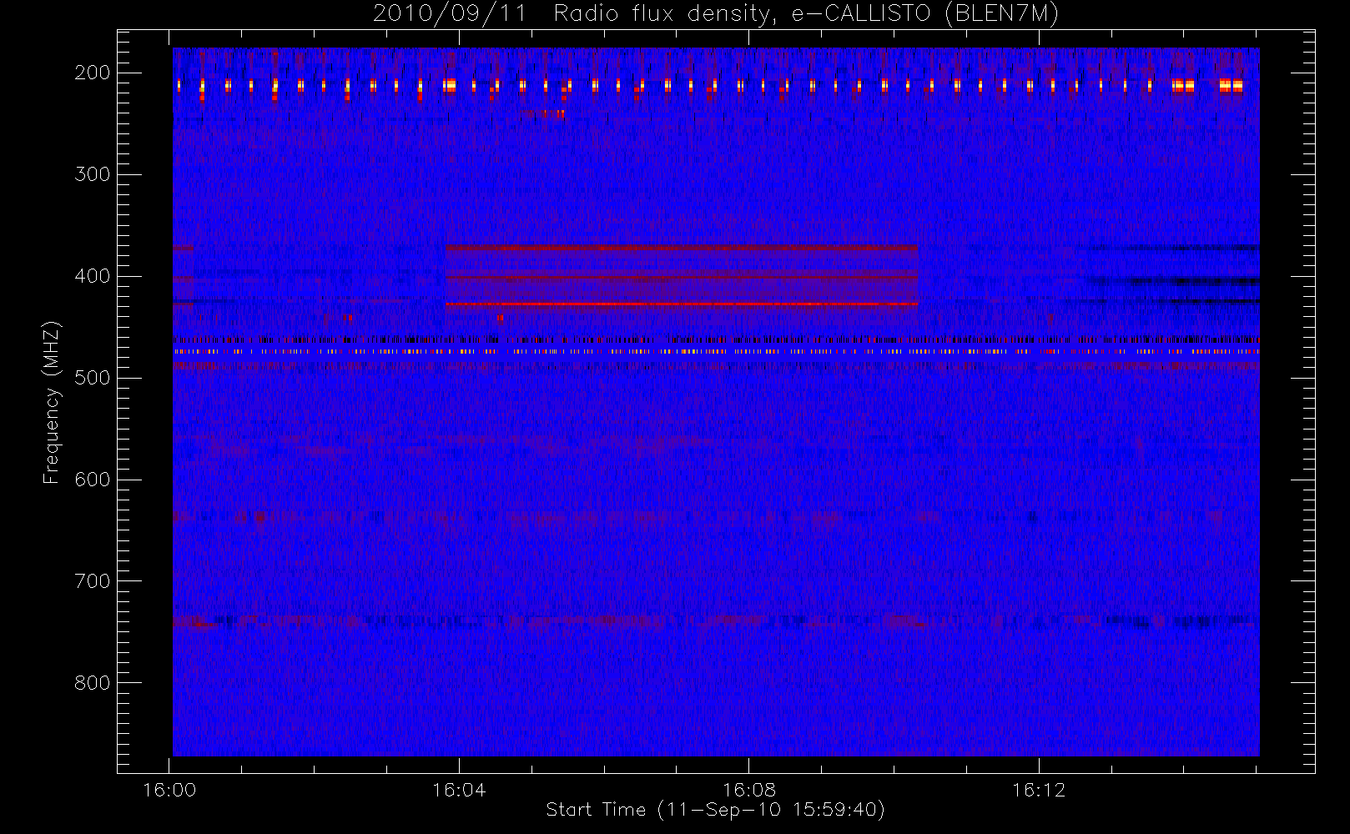Click the 500 frequency tick label
1350x834 pixels.
(x=93, y=378)
